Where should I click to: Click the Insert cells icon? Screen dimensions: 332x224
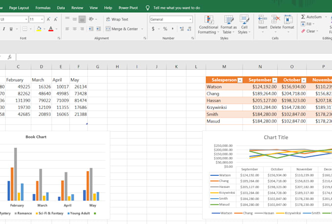pos(263,20)
